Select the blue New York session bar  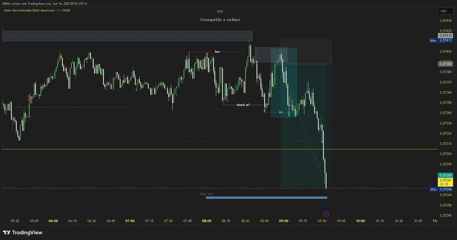coord(266,197)
